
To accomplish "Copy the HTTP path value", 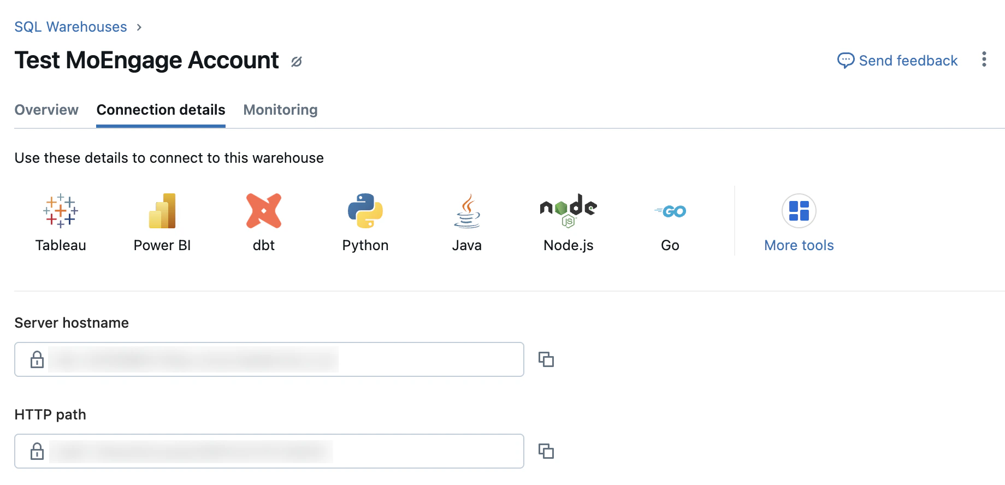I will pos(546,451).
